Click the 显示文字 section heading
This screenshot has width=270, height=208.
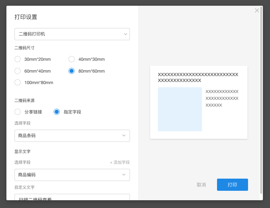pos(23,151)
